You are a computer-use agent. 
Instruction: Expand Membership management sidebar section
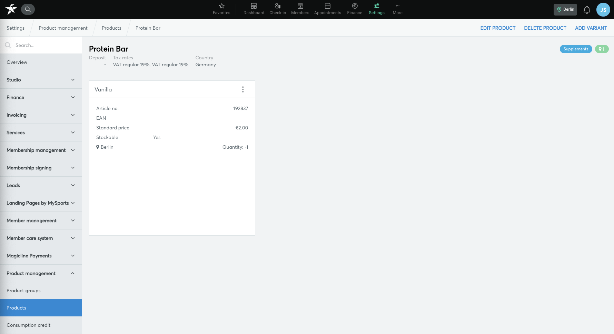(41, 150)
